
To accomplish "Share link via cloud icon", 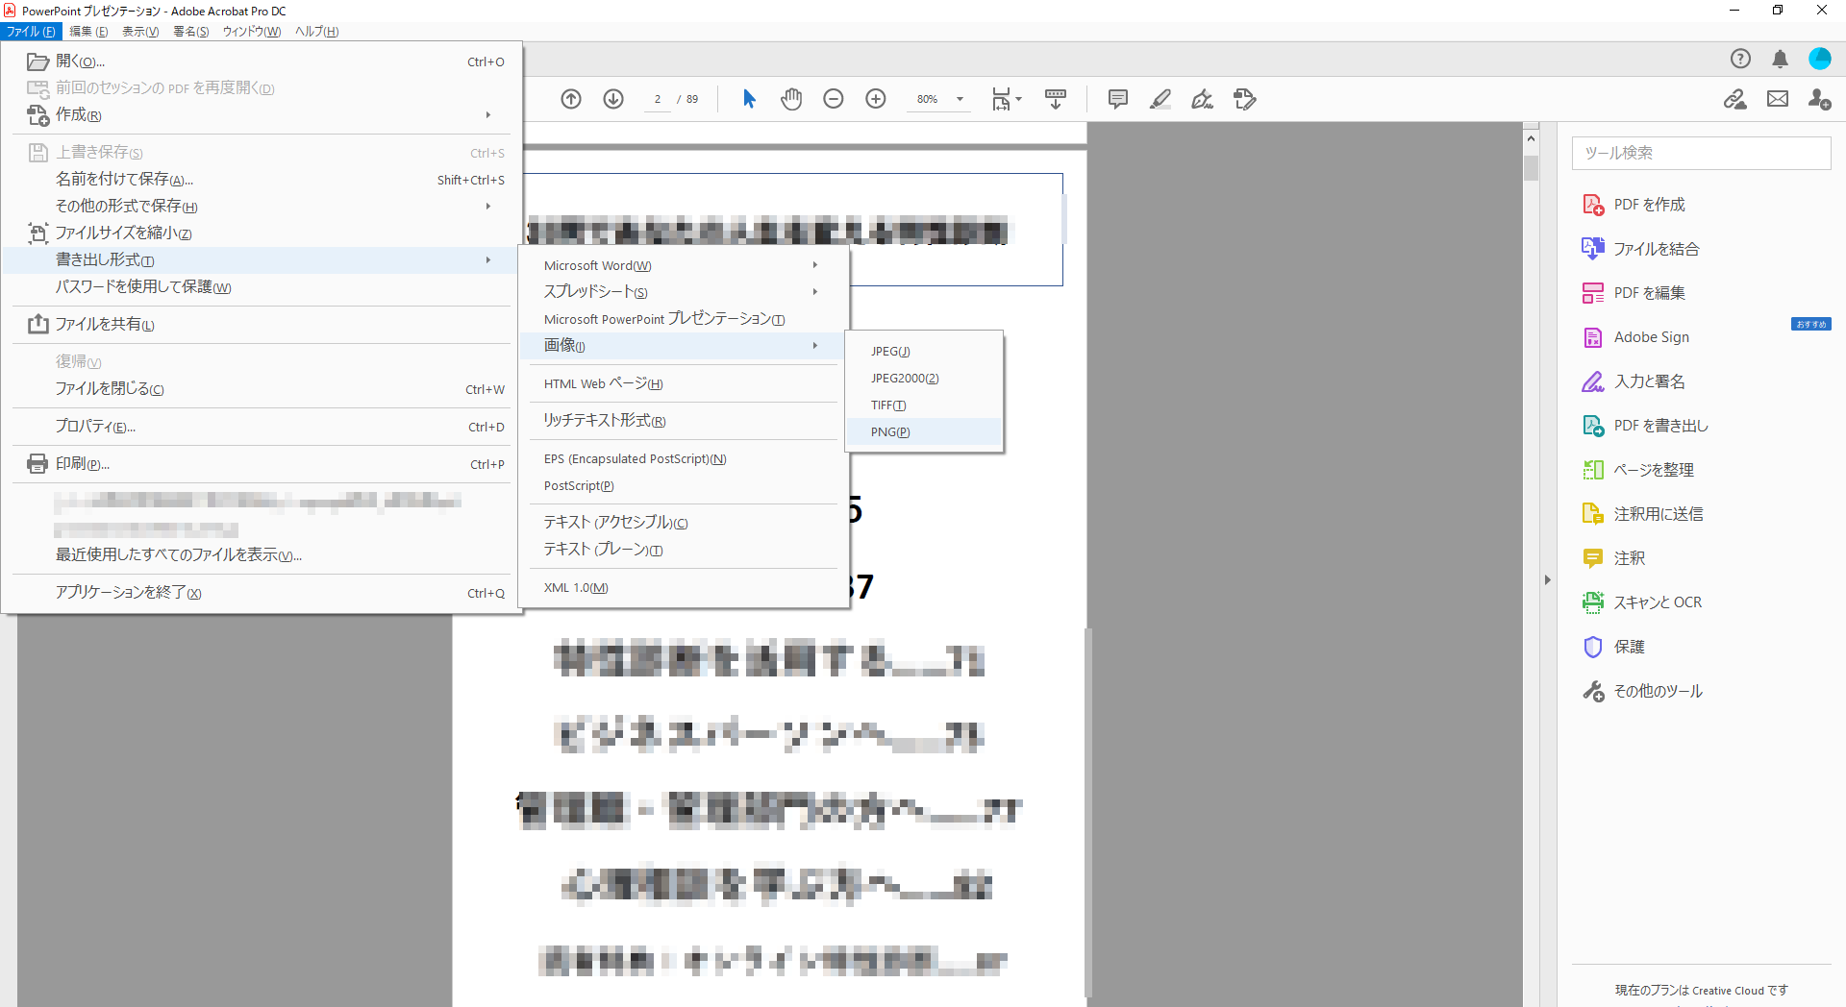I will (1735, 99).
